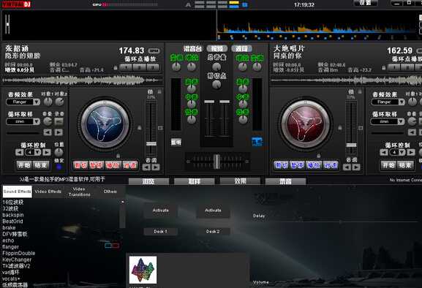Click left deck 开始 loop start button
422x288 pixels.
24,165
